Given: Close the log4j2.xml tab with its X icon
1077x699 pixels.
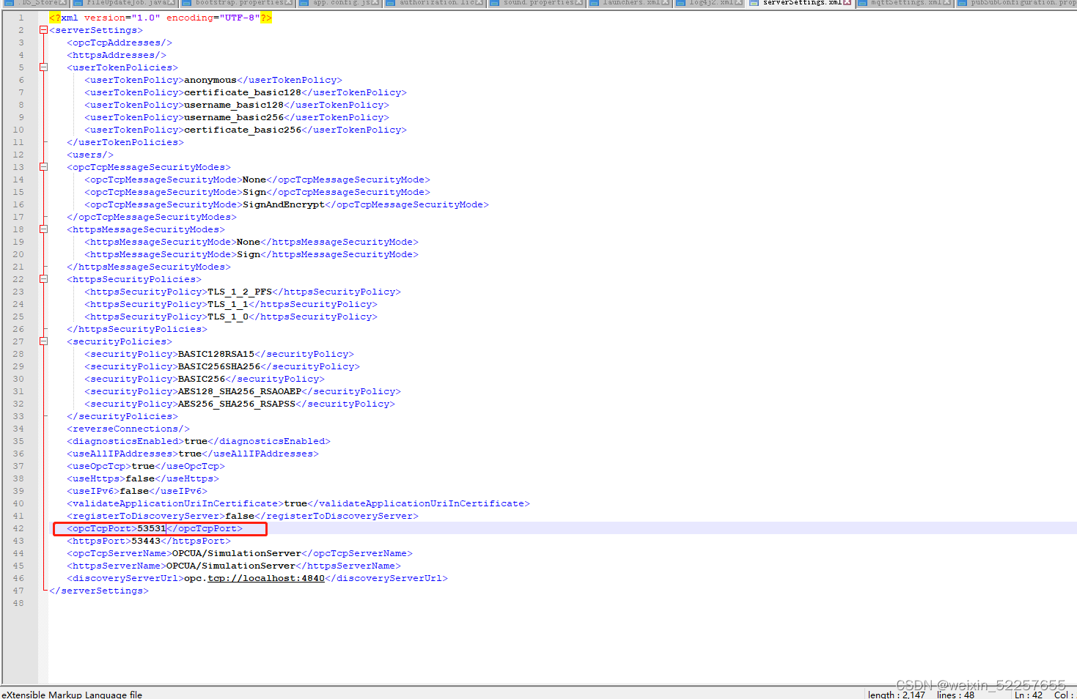Looking at the screenshot, I should click(x=737, y=4).
